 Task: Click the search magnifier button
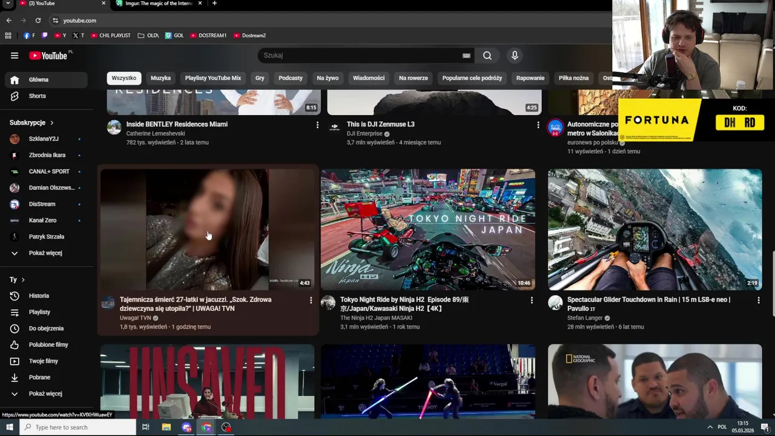tap(487, 56)
